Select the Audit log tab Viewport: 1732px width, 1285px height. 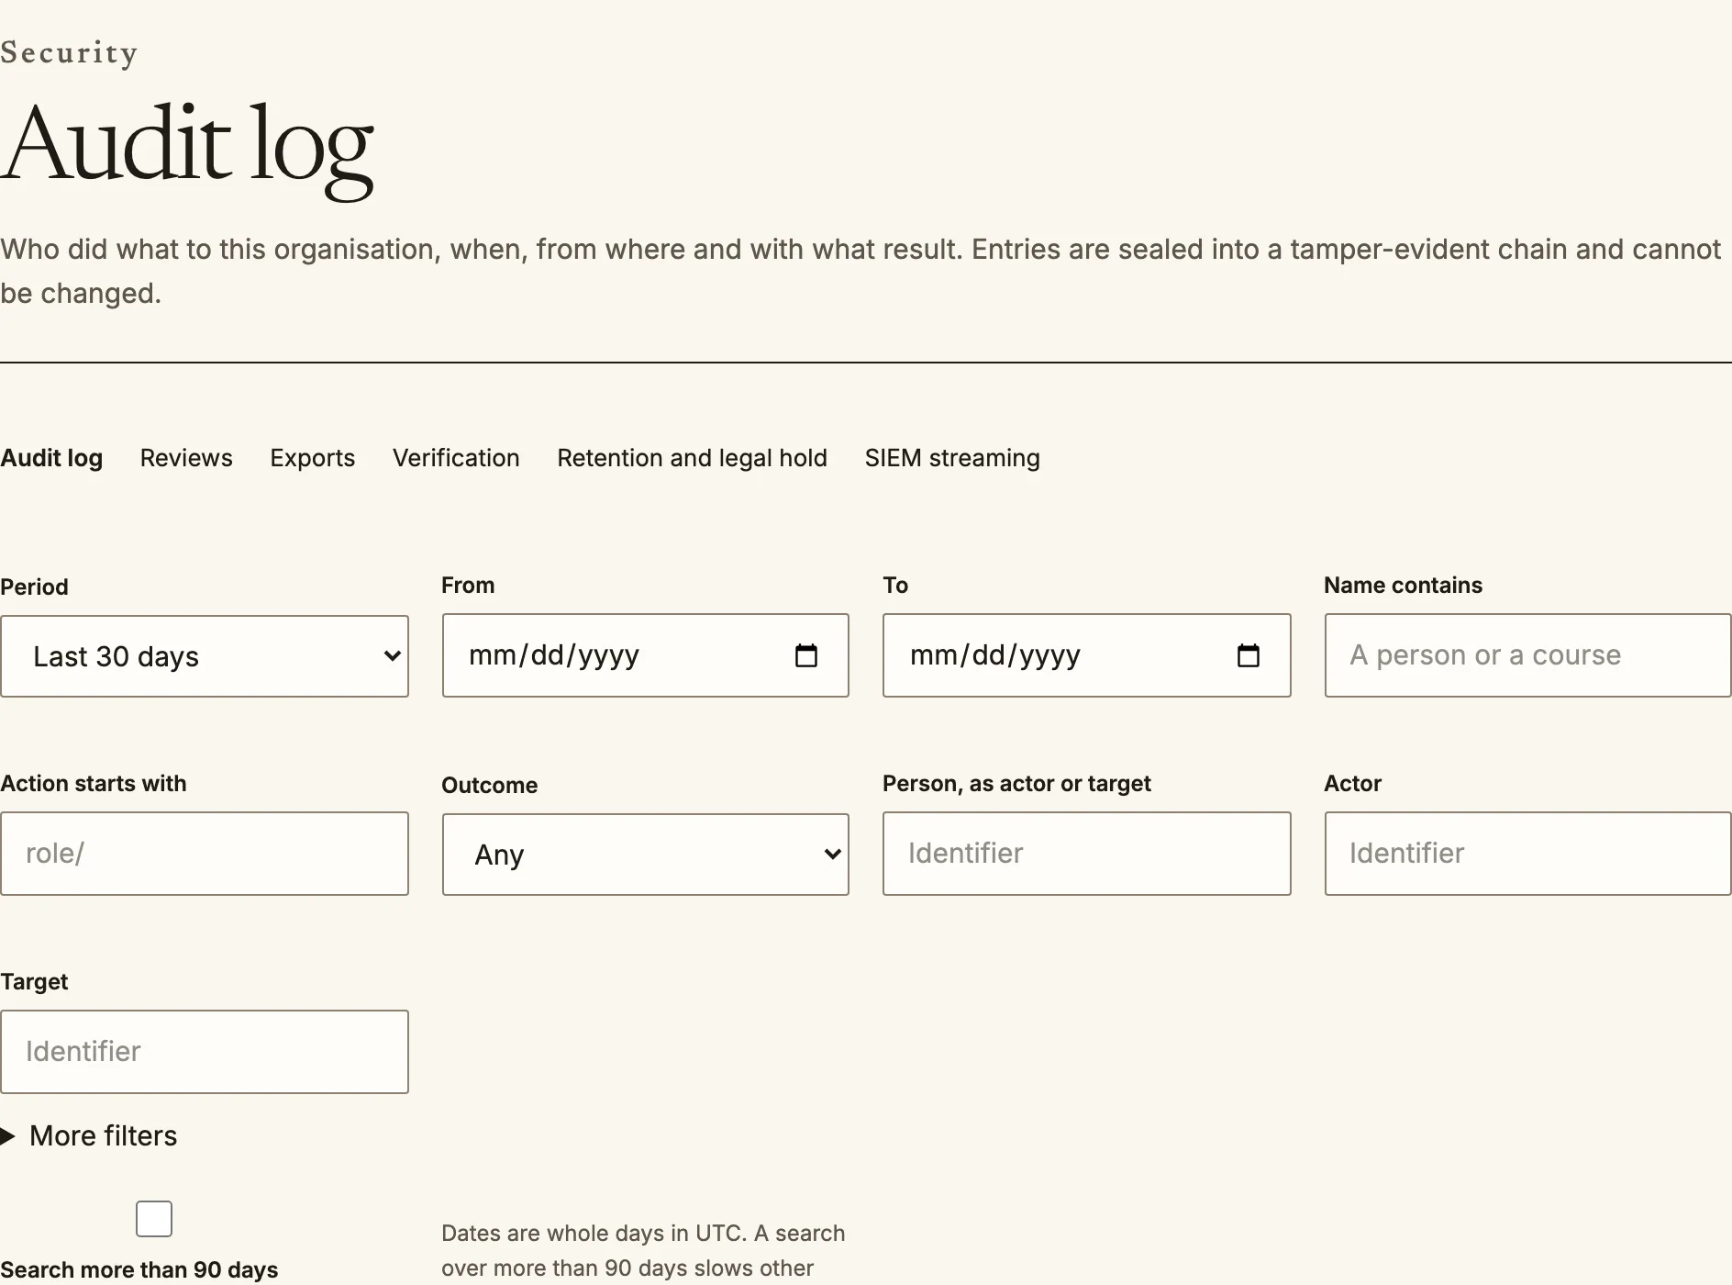click(x=51, y=458)
